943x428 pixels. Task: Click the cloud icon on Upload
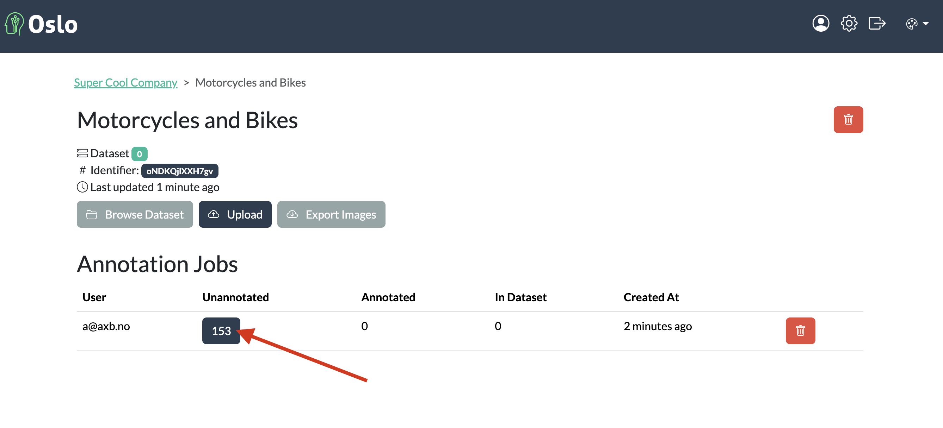click(214, 214)
